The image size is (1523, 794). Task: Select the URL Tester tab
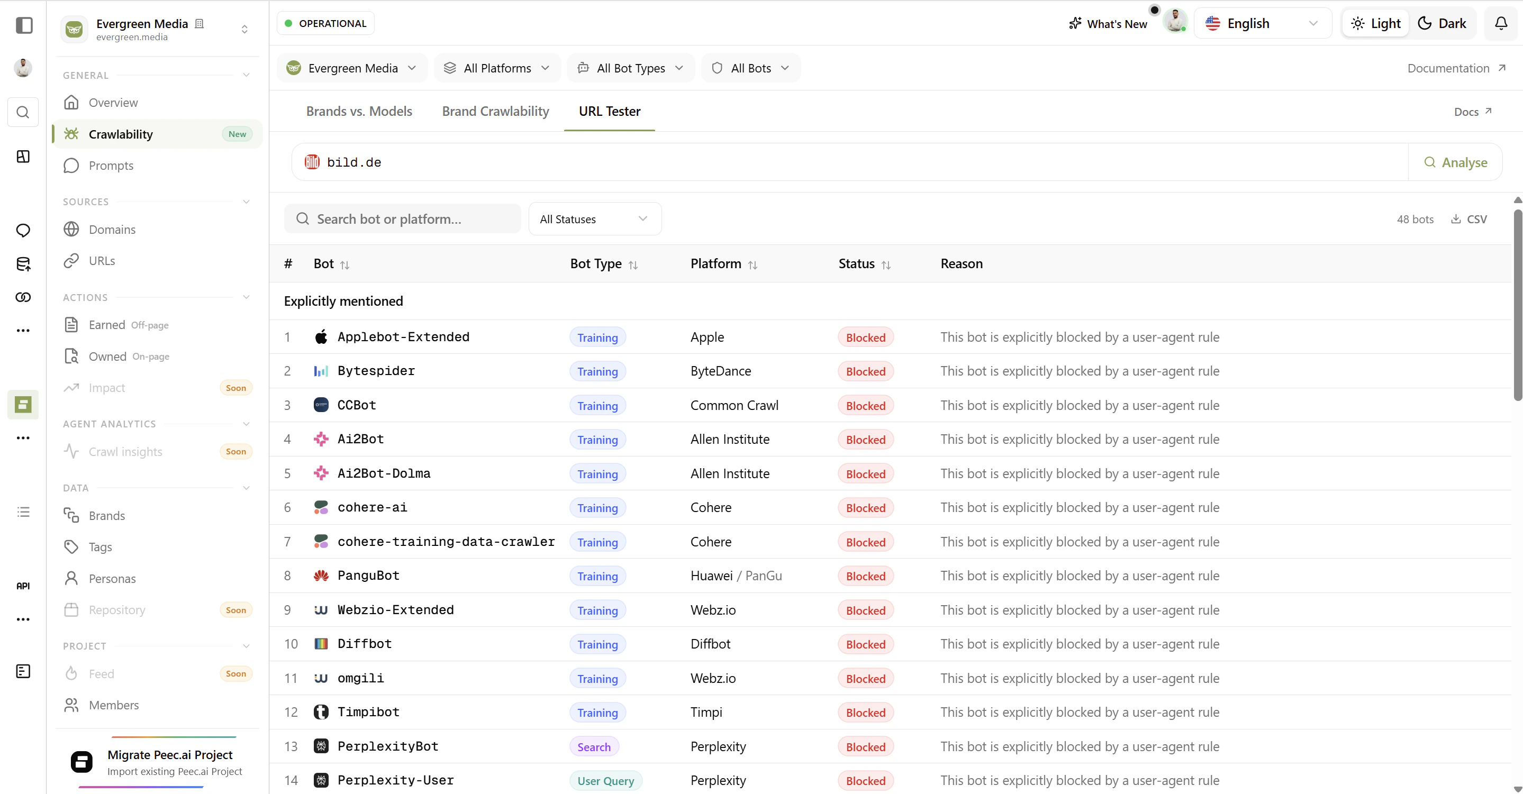point(609,111)
